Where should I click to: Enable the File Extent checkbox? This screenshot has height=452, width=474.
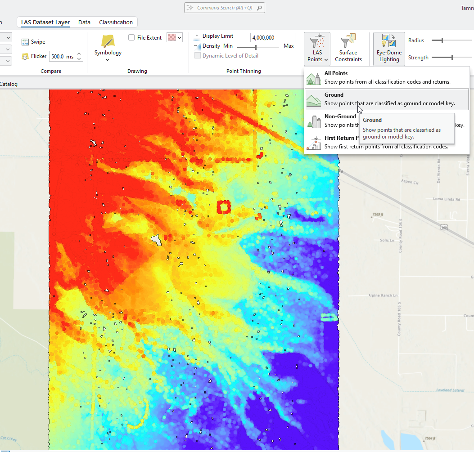pos(131,38)
